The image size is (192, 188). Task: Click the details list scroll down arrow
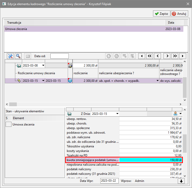(185, 176)
